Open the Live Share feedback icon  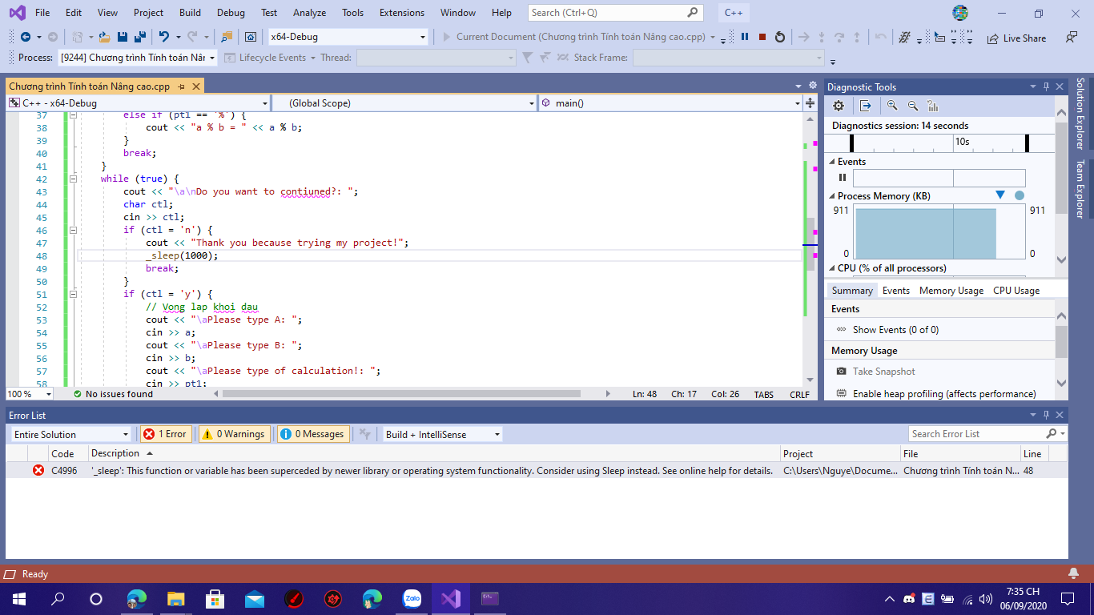tap(1071, 38)
